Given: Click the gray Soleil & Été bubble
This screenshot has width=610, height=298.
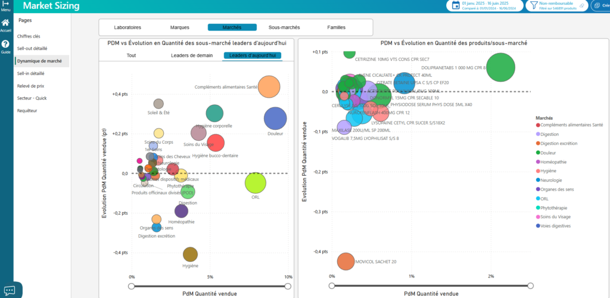Looking at the screenshot, I should (x=158, y=104).
